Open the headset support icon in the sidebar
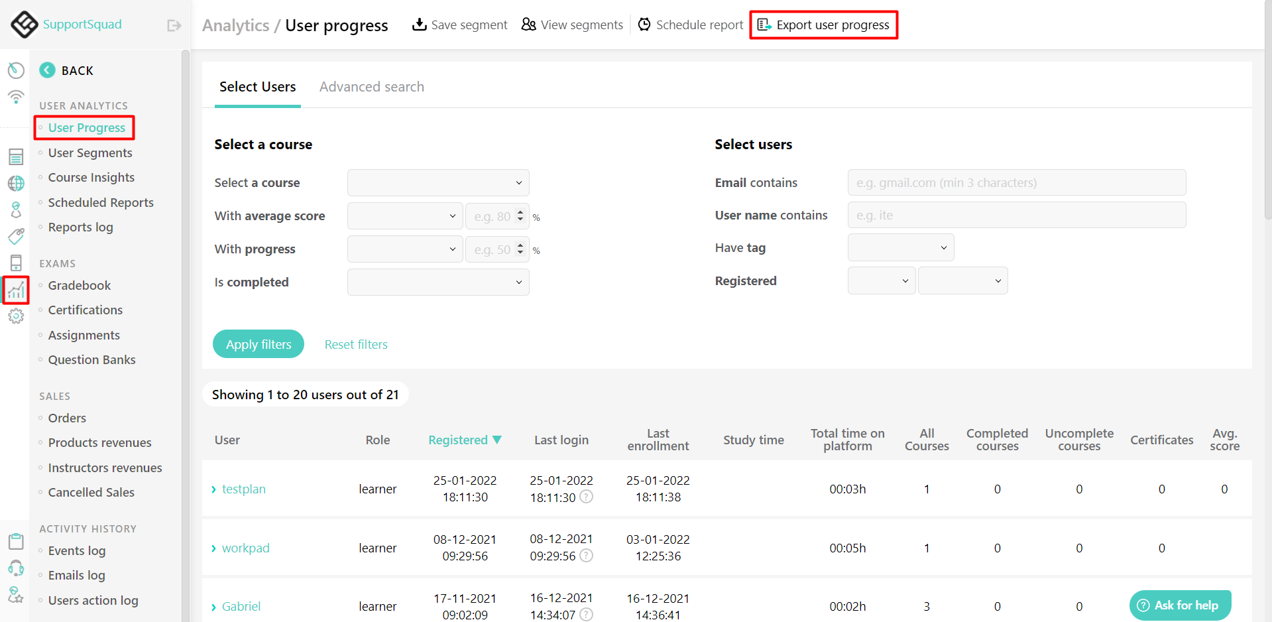Image resolution: width=1272 pixels, height=622 pixels. (x=16, y=568)
